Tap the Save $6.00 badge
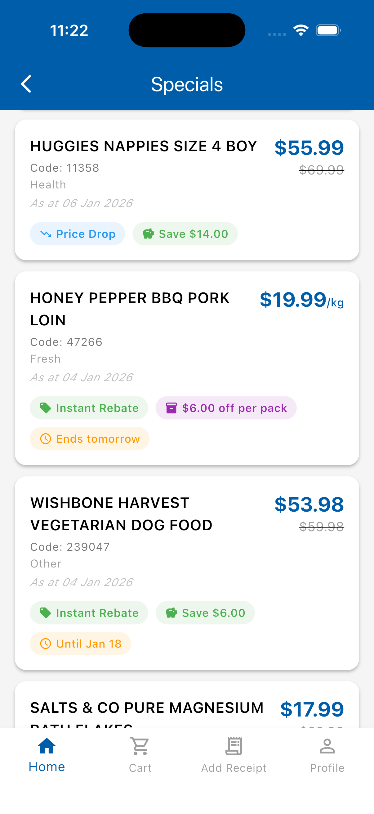The width and height of the screenshot is (374, 814). point(205,613)
